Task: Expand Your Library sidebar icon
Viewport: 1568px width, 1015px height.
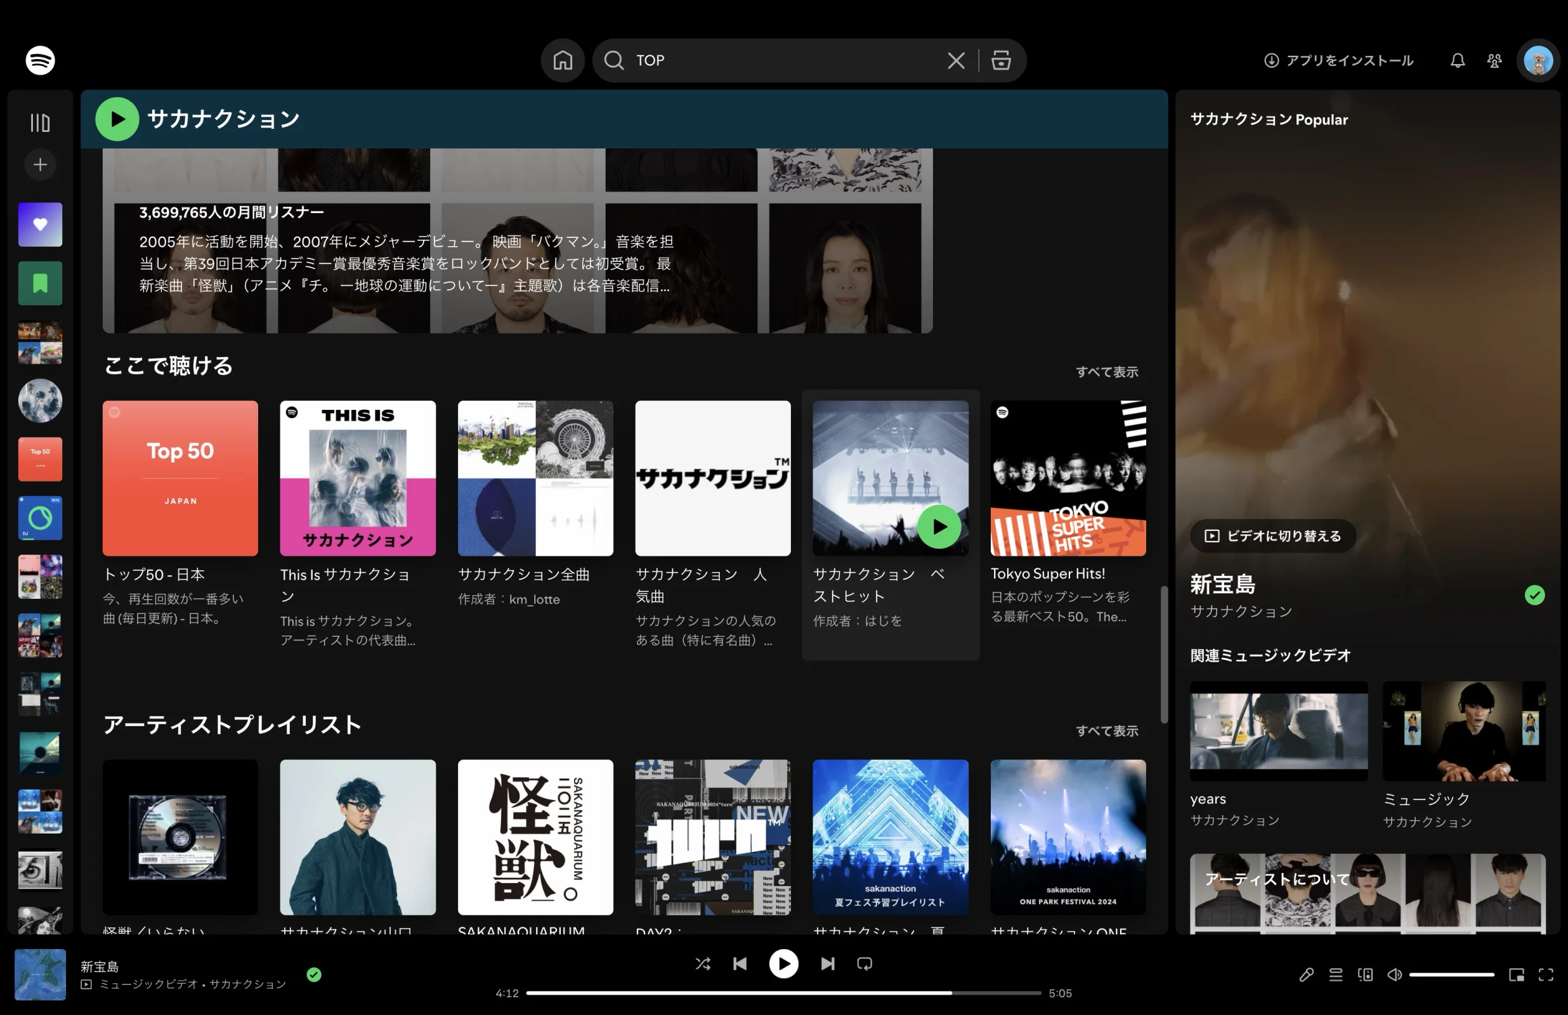Action: pos(40,122)
